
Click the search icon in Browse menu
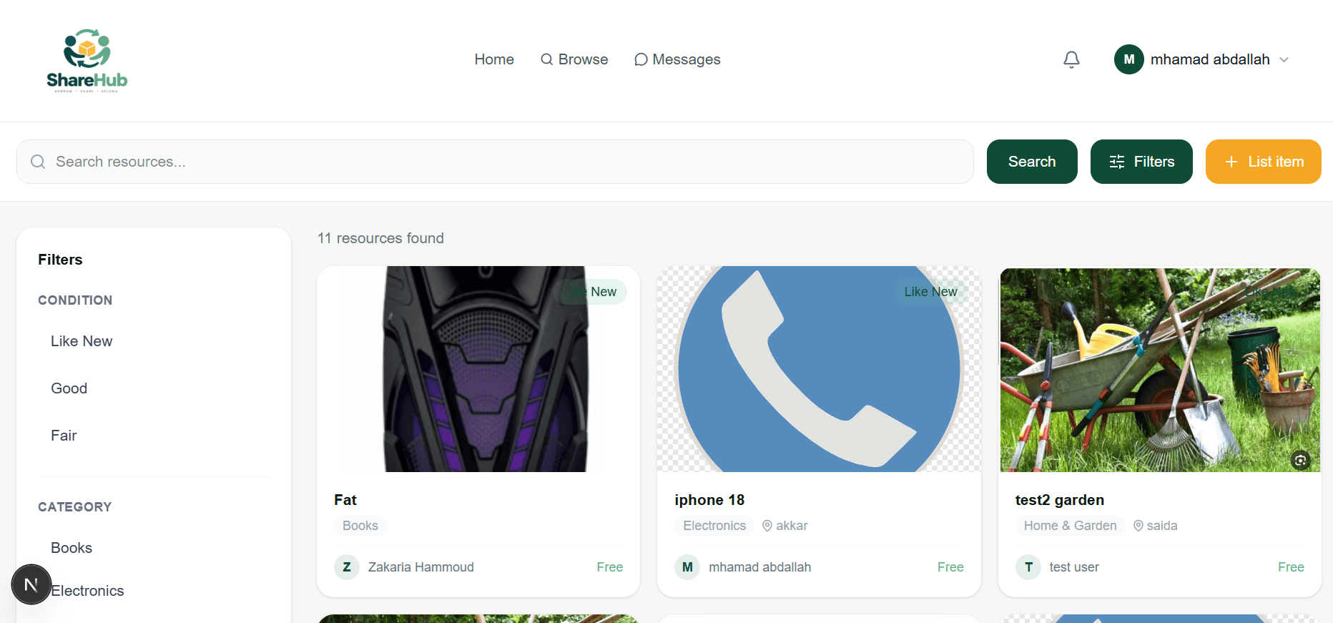(x=547, y=59)
